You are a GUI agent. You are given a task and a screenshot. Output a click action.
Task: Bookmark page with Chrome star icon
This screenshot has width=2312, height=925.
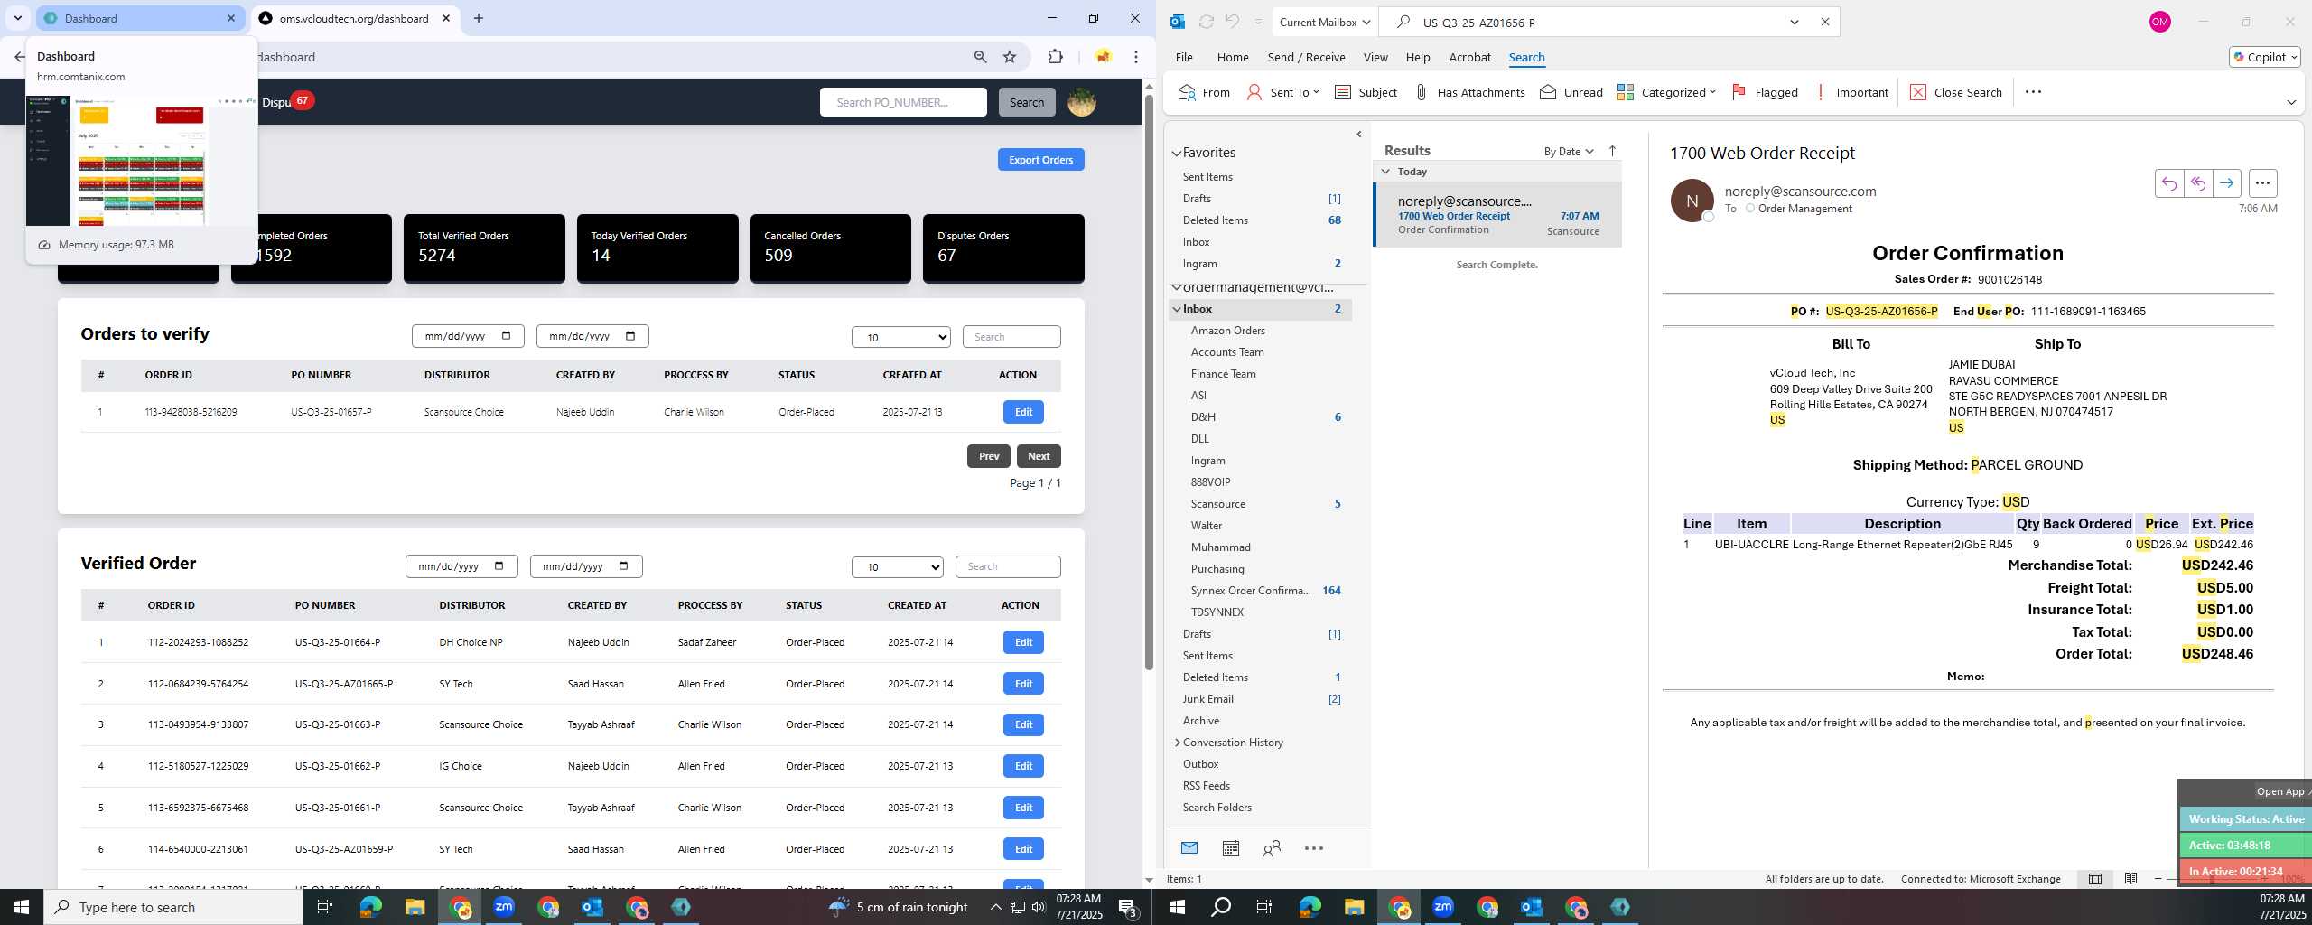[1010, 57]
